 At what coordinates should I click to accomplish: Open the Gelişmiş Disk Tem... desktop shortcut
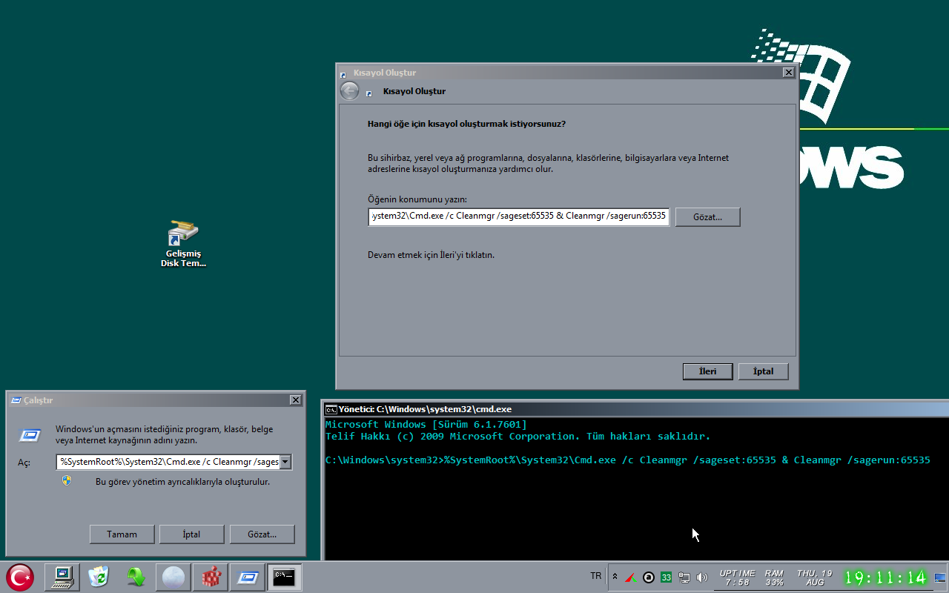pyautogui.click(x=183, y=243)
